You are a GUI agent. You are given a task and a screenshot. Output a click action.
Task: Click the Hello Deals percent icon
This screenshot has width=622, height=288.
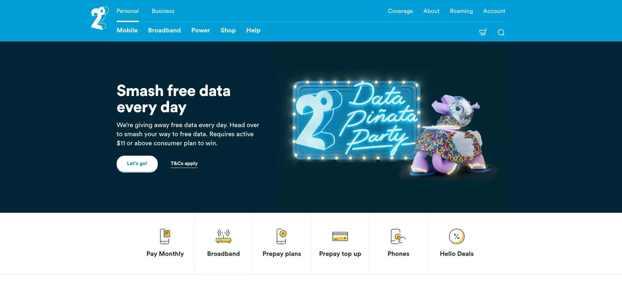pyautogui.click(x=456, y=236)
